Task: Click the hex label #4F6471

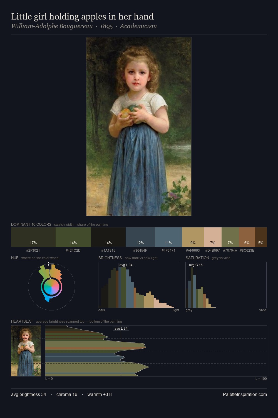Action: tap(168, 251)
